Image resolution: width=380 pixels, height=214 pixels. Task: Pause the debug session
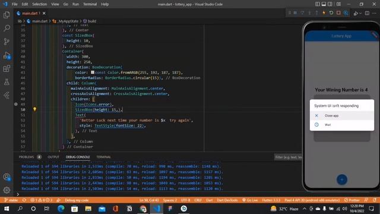(295, 13)
